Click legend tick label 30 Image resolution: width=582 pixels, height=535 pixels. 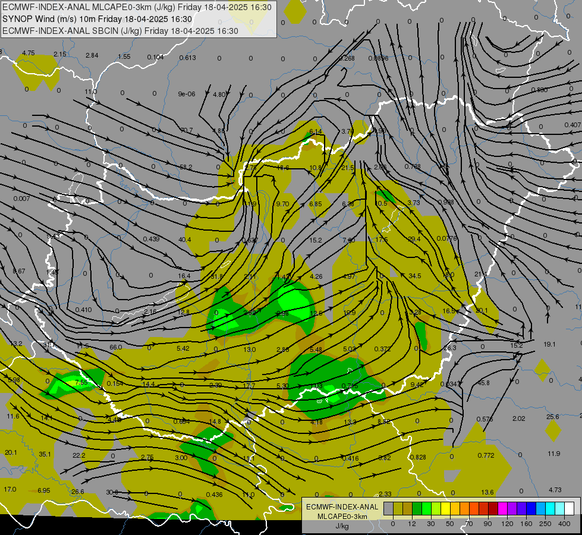431,524
